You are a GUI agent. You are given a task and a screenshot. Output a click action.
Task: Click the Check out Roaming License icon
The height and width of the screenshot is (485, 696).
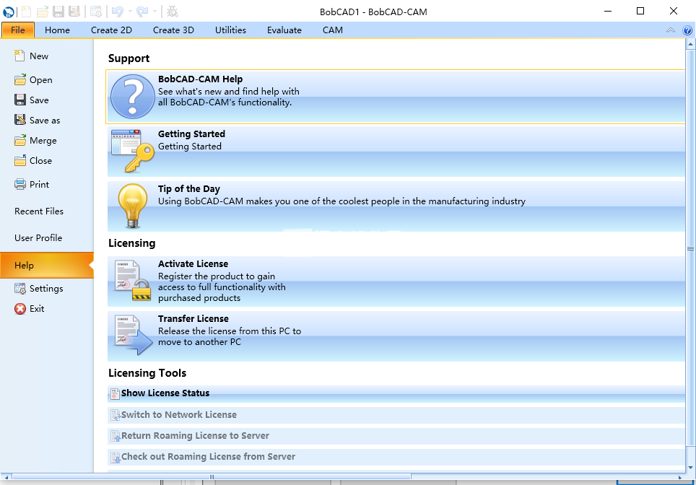115,457
